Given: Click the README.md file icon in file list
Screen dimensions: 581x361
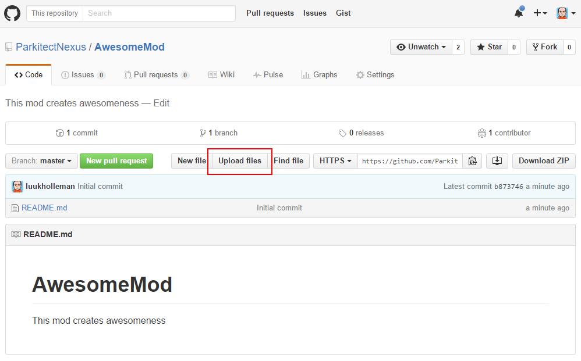Looking at the screenshot, I should pos(15,208).
